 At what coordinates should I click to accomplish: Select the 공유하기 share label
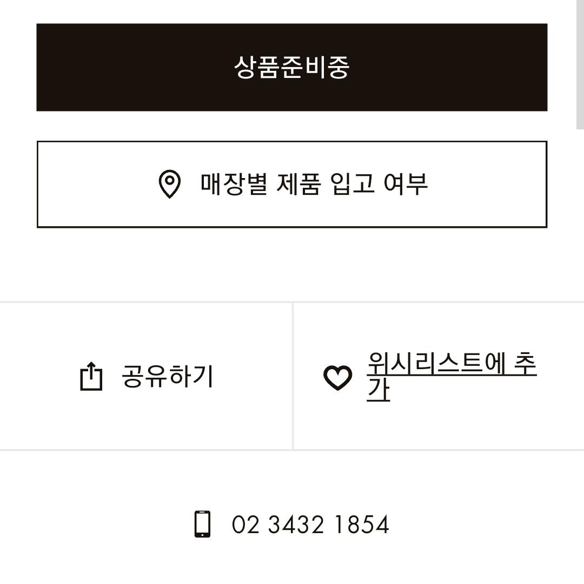click(167, 376)
